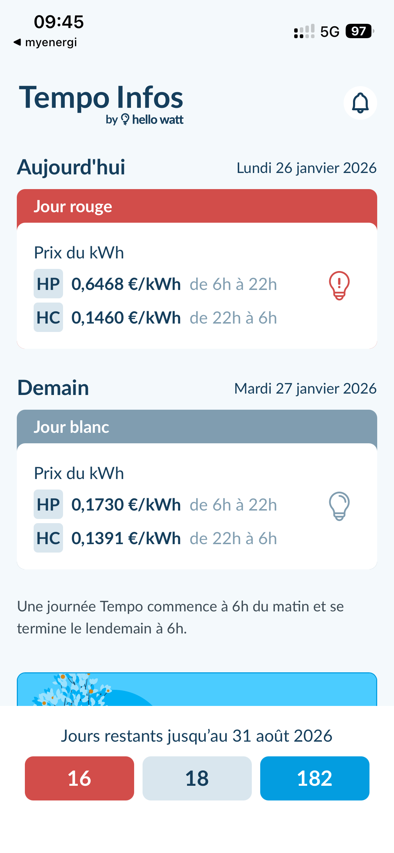Tap the hello watt logo

145,120
